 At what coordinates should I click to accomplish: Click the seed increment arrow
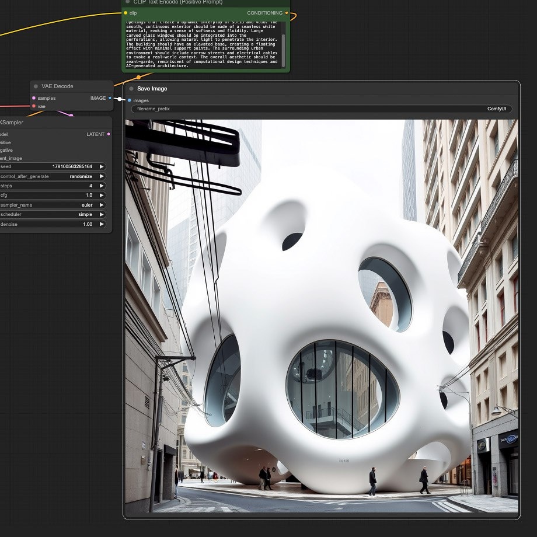(102, 166)
